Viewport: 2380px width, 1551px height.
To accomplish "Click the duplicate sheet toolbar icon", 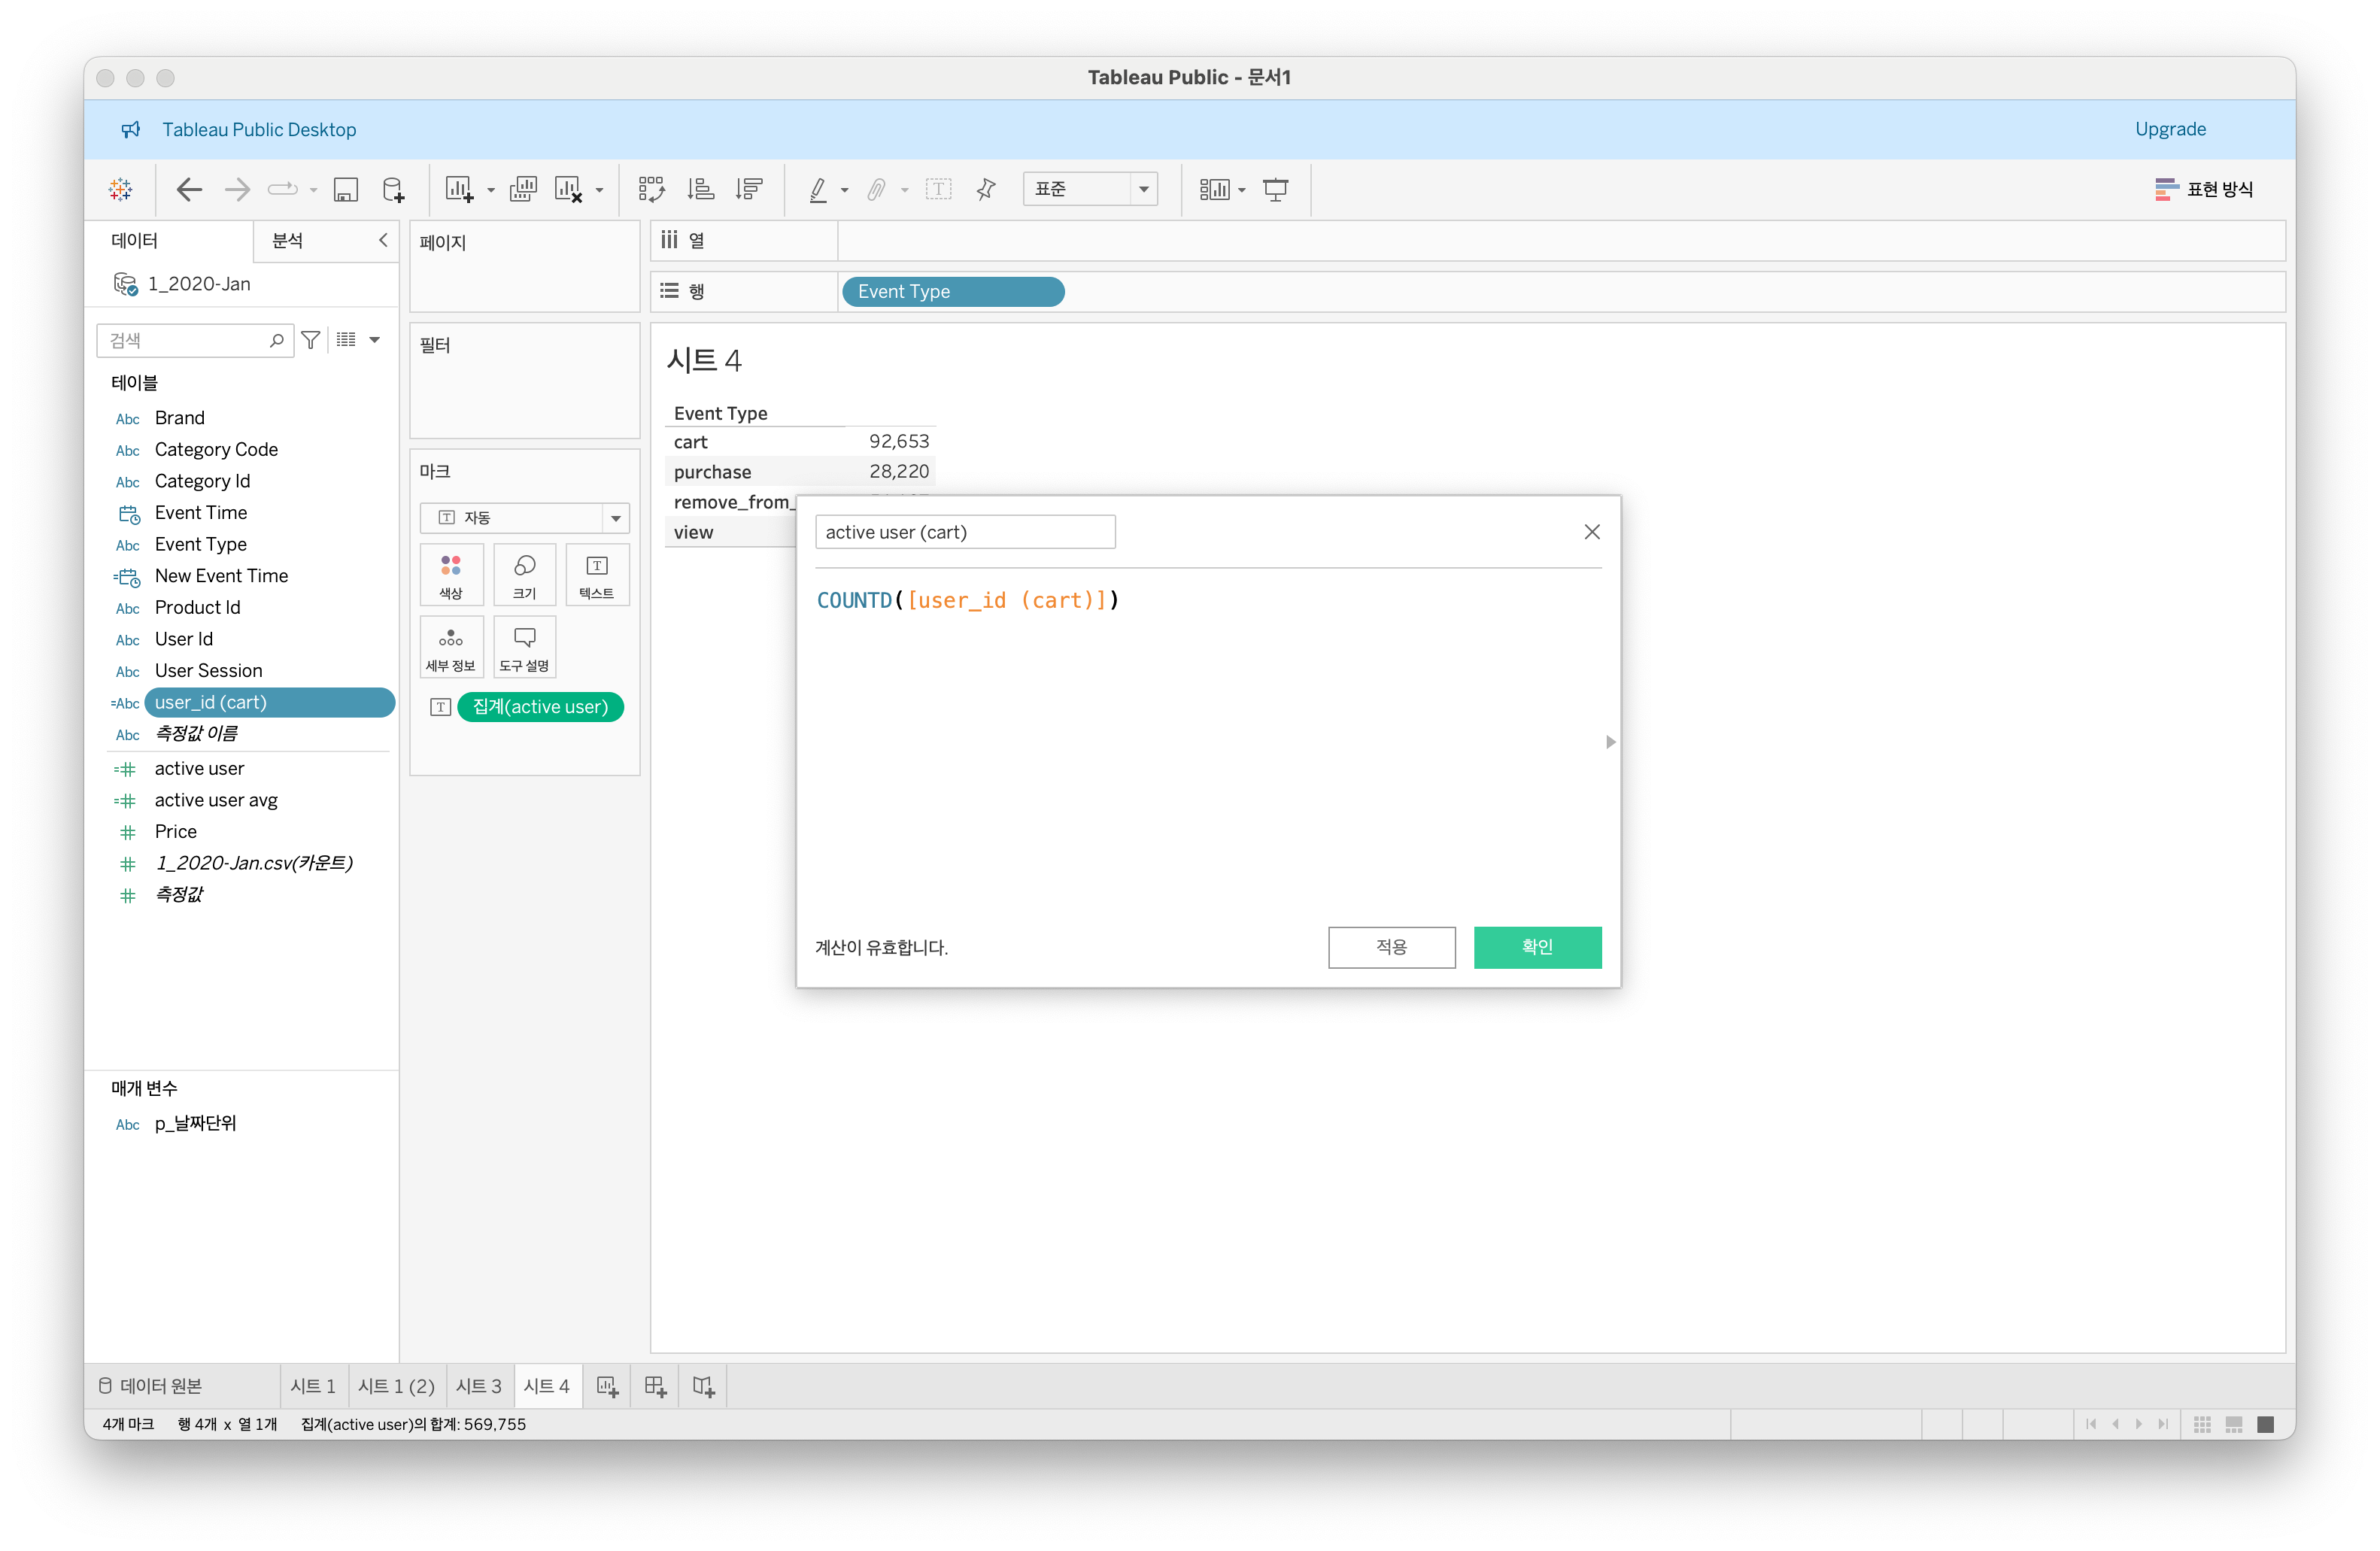I will 522,189.
